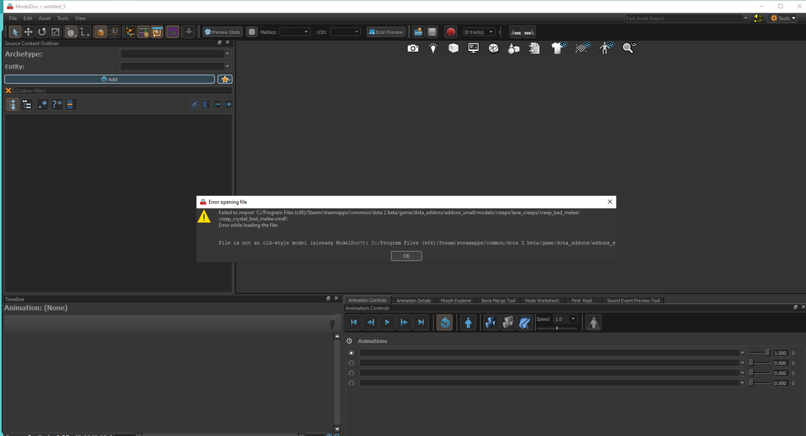Viewport: 806px width, 436px height.
Task: Toggle t-shirt visibility eye icon
Action: tap(559, 48)
